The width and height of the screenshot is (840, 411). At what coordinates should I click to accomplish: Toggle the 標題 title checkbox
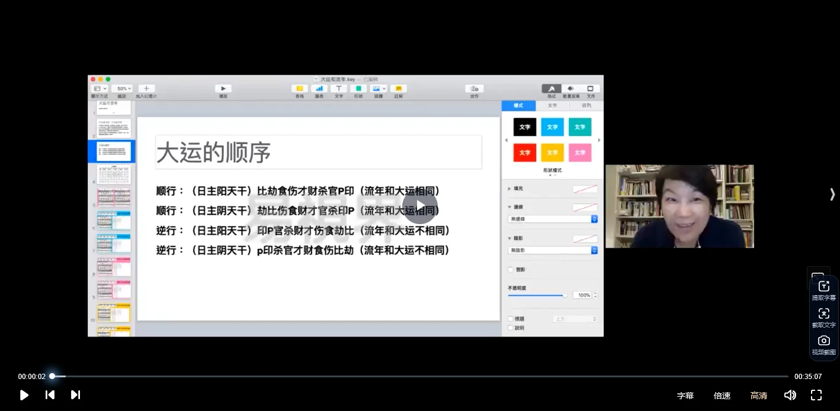tap(511, 318)
